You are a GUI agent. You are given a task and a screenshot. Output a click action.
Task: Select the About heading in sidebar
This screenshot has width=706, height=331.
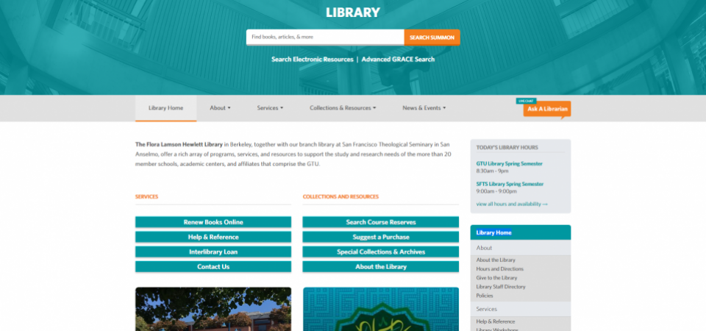521,248
